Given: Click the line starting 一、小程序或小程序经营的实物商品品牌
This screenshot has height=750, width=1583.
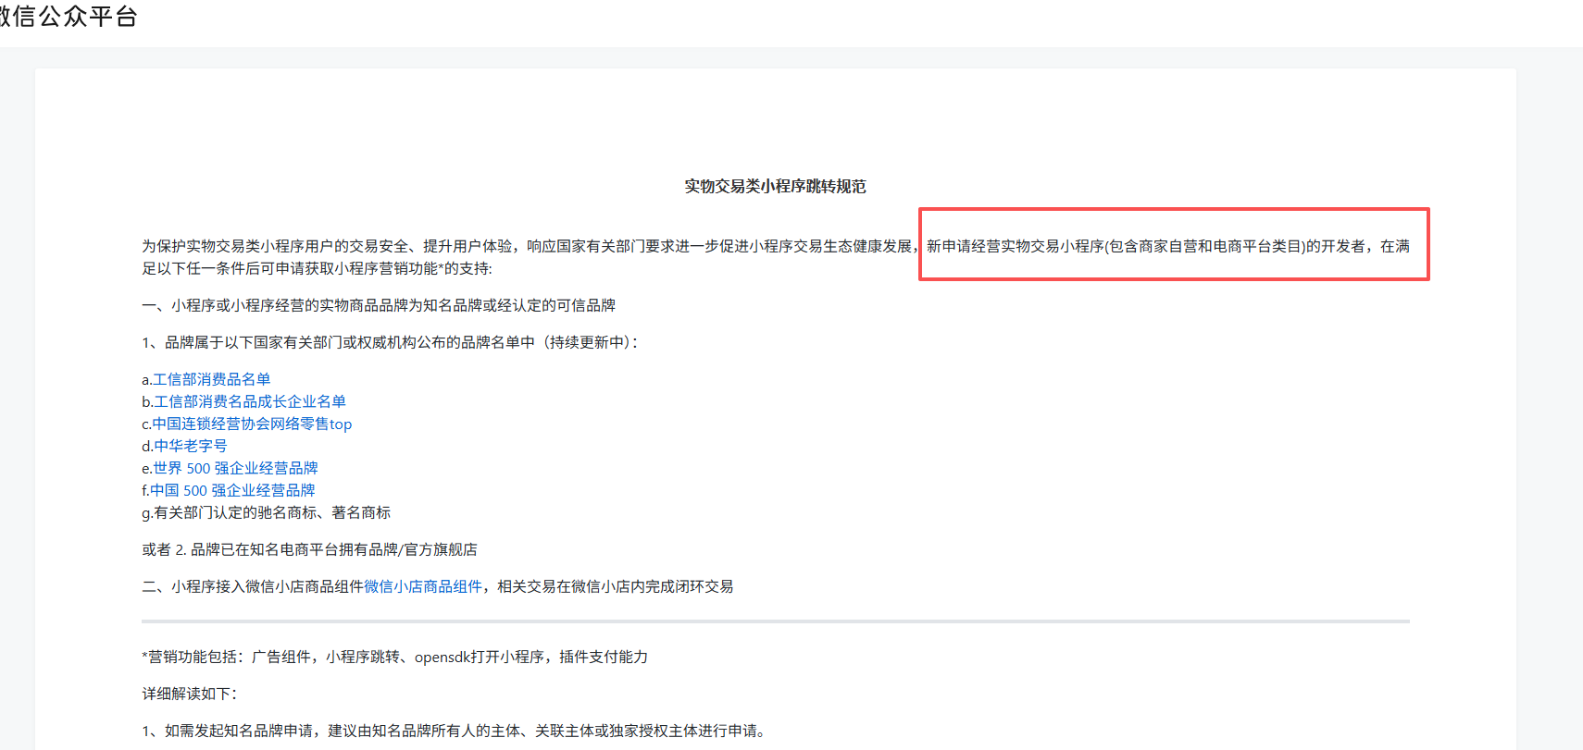Looking at the screenshot, I should pos(379,305).
